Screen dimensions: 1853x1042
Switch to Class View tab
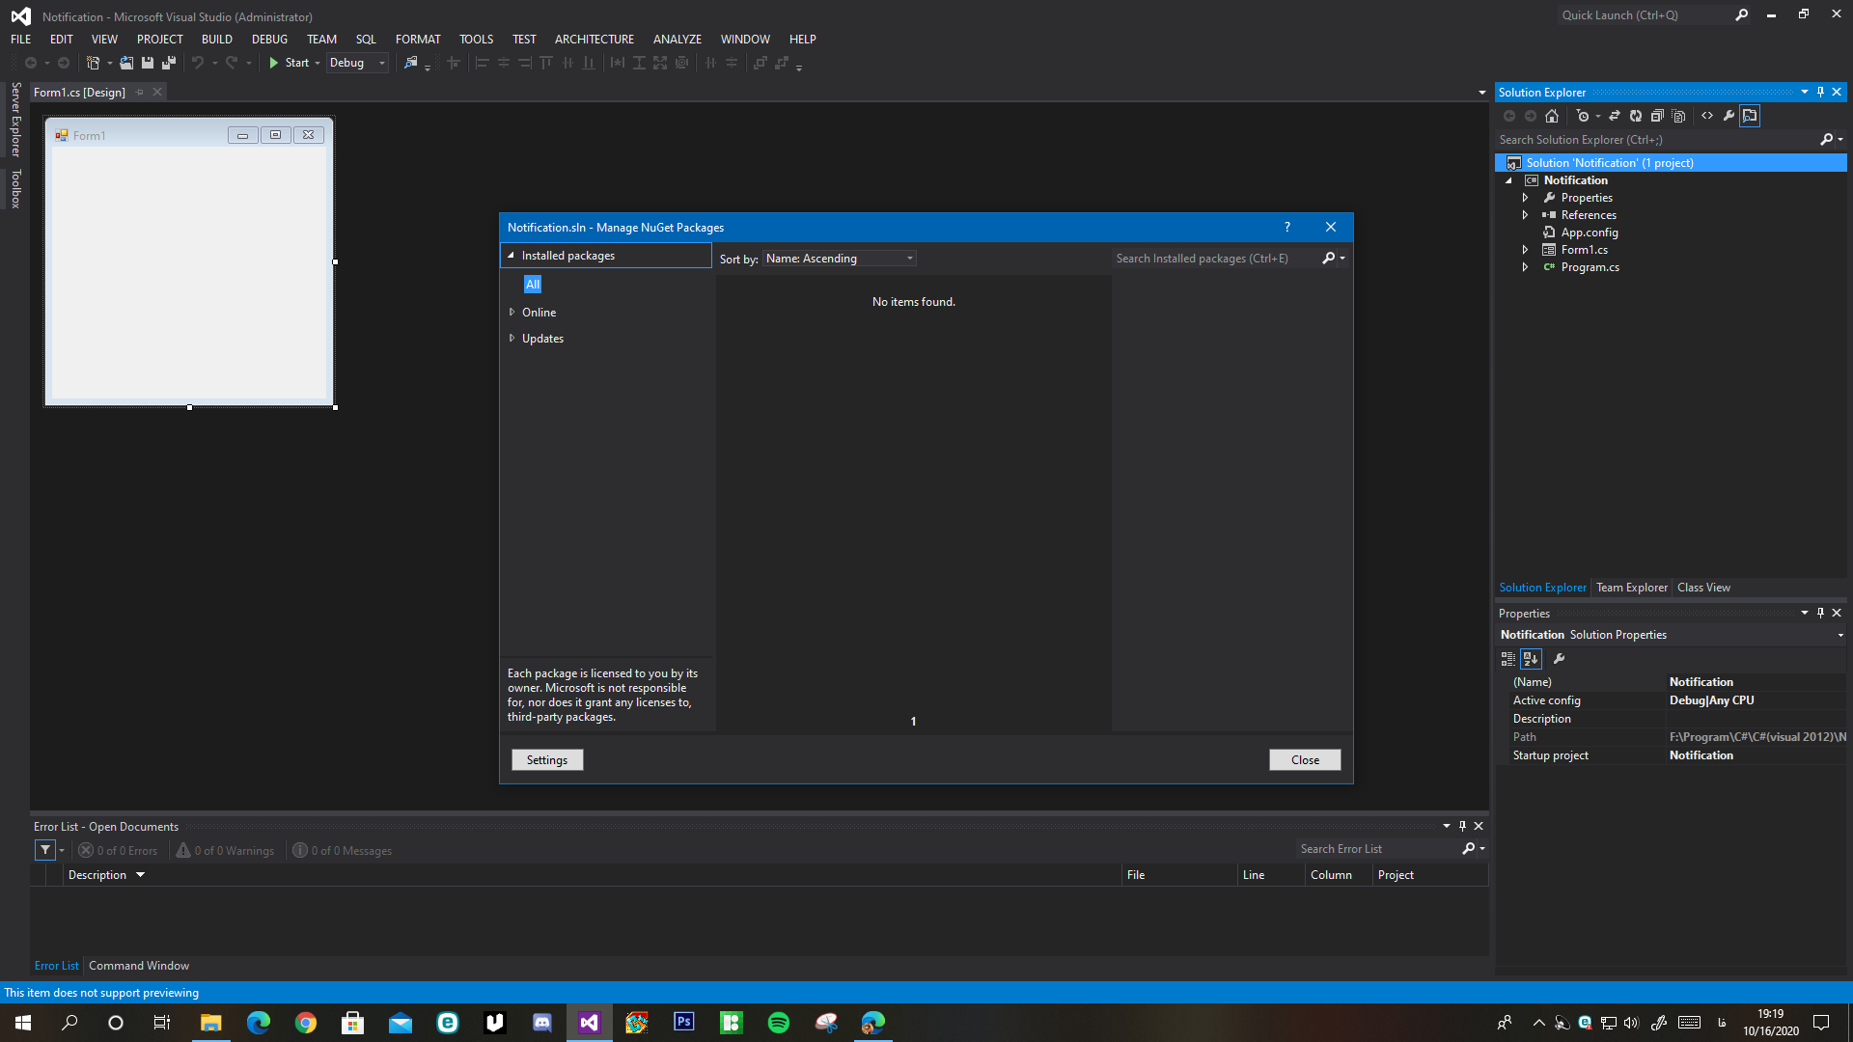[x=1703, y=588]
